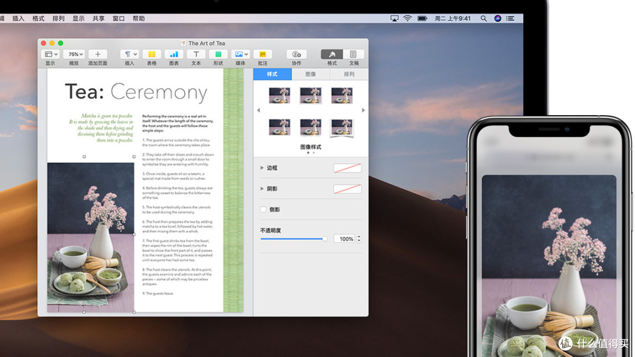Switch to the 图像 tab
Viewport: 635px width, 357px height.
(310, 74)
